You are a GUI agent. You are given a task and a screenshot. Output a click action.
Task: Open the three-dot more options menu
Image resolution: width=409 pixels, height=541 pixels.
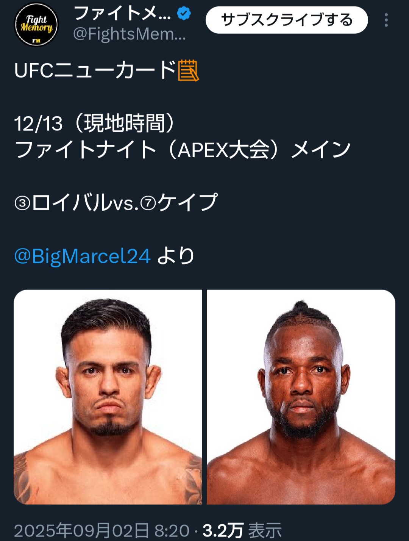click(386, 20)
